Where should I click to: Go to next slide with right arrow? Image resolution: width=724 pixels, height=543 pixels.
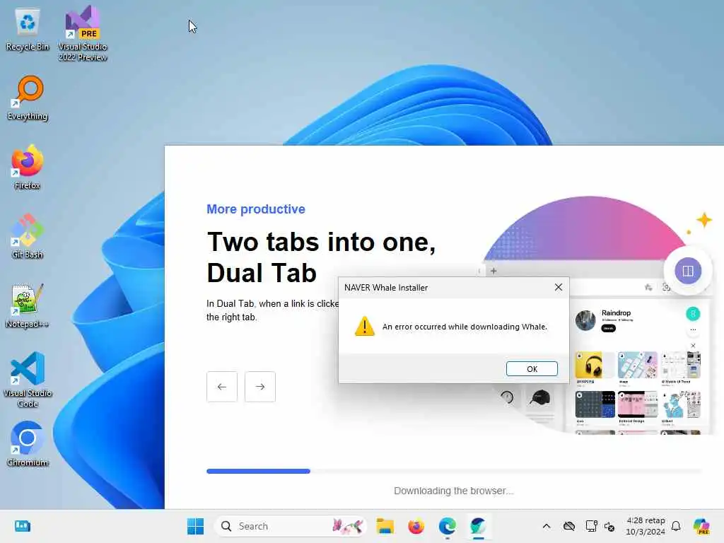tap(260, 387)
